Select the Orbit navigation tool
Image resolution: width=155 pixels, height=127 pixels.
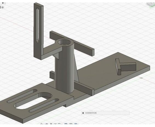pyautogui.click(x=42, y=124)
